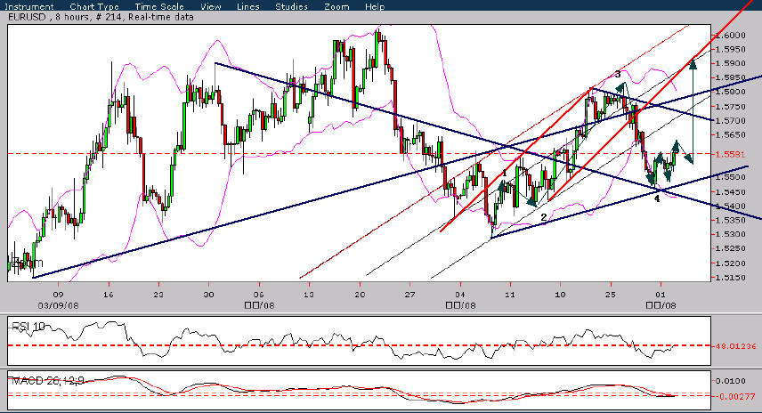Viewport: 762px width, 413px height.
Task: Click the MACD scale label 0.0100
Action: pyautogui.click(x=731, y=380)
